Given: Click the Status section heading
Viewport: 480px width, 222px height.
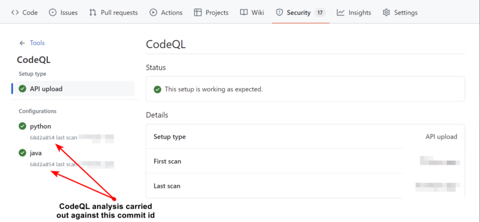Looking at the screenshot, I should 156,67.
